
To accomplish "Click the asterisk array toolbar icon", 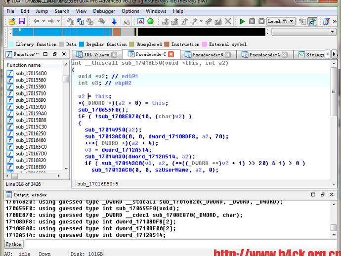I will [x=209, y=21].
